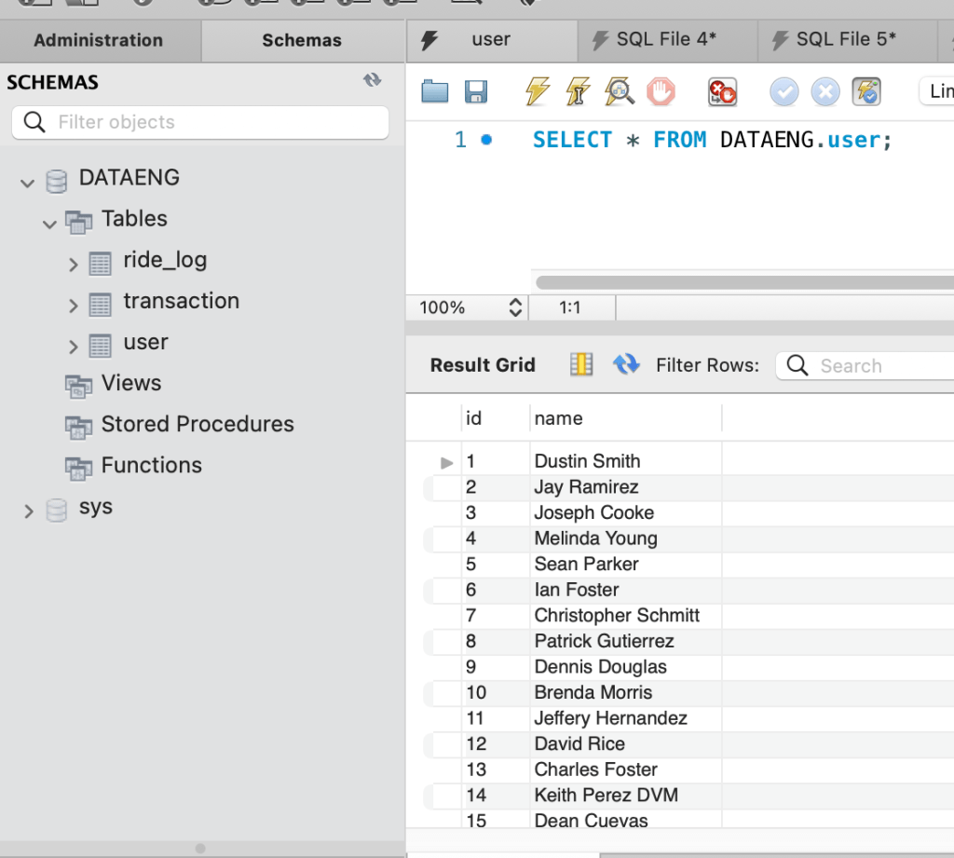Image resolution: width=954 pixels, height=858 pixels.
Task: Refresh the schemas list
Action: 373,81
